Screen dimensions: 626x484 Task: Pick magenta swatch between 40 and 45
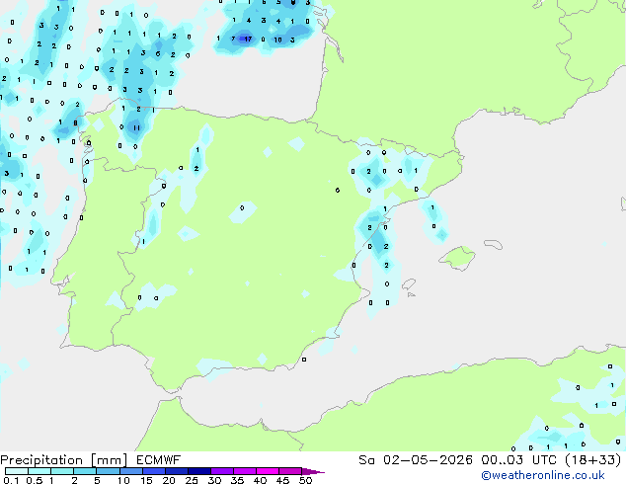[x=268, y=471]
